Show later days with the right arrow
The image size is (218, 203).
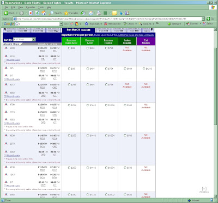(152, 29)
